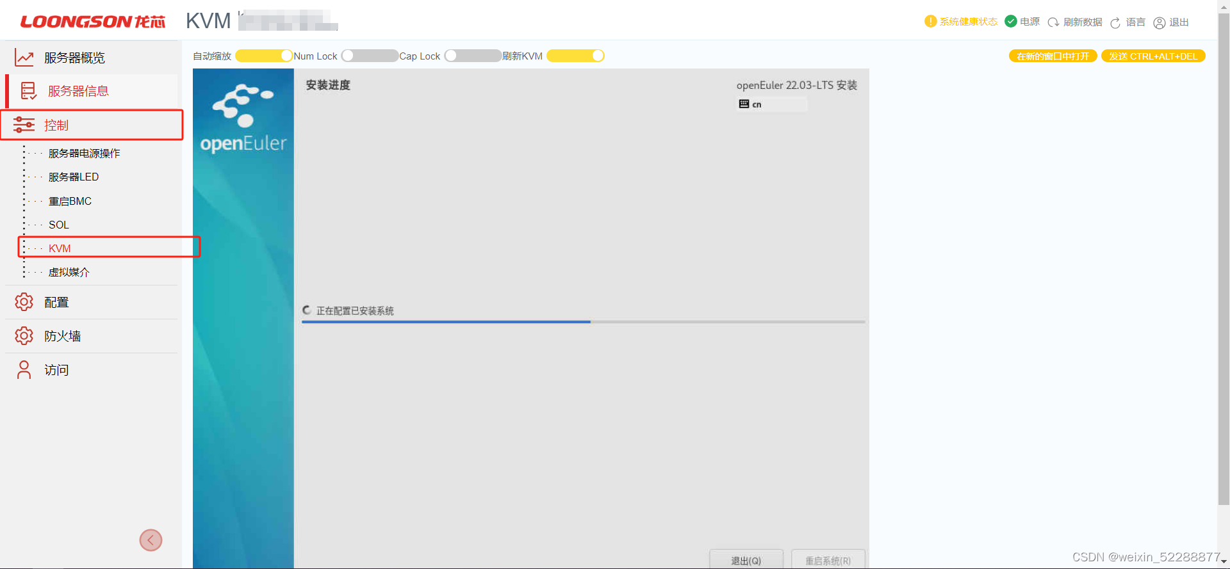Toggle the 自动缩放 switch
The width and height of the screenshot is (1230, 569).
(265, 56)
